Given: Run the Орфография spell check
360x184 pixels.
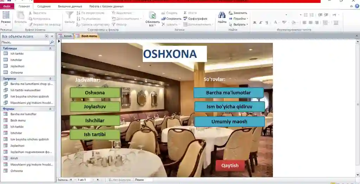Looking at the screenshot, I should pyautogui.click(x=195, y=19).
